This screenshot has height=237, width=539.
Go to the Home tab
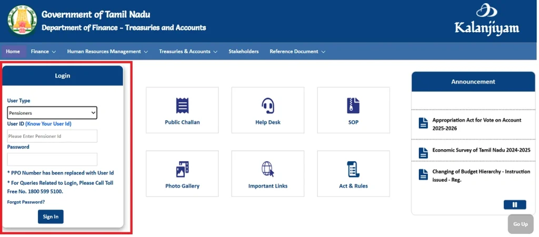pos(13,51)
